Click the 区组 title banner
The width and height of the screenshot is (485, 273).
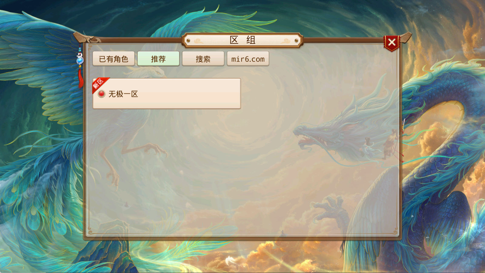pos(242,40)
